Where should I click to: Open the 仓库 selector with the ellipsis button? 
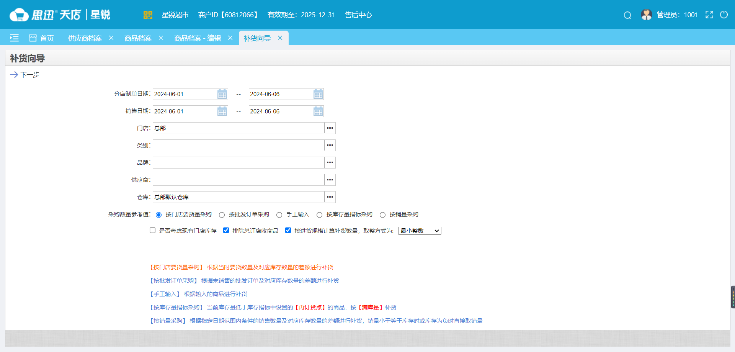330,197
